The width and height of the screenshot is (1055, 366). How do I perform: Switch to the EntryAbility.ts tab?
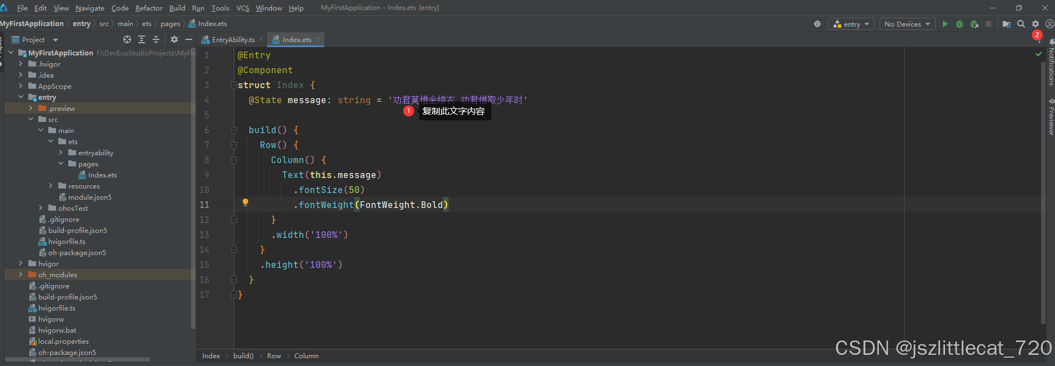[233, 39]
